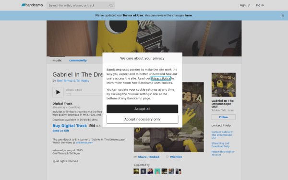The width and height of the screenshot is (288, 180).
Task: Open the seventh supporter avatar
Action: click(x=178, y=171)
